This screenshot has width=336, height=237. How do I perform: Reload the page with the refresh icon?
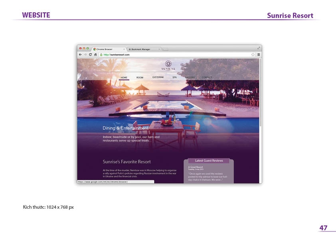(x=91, y=55)
